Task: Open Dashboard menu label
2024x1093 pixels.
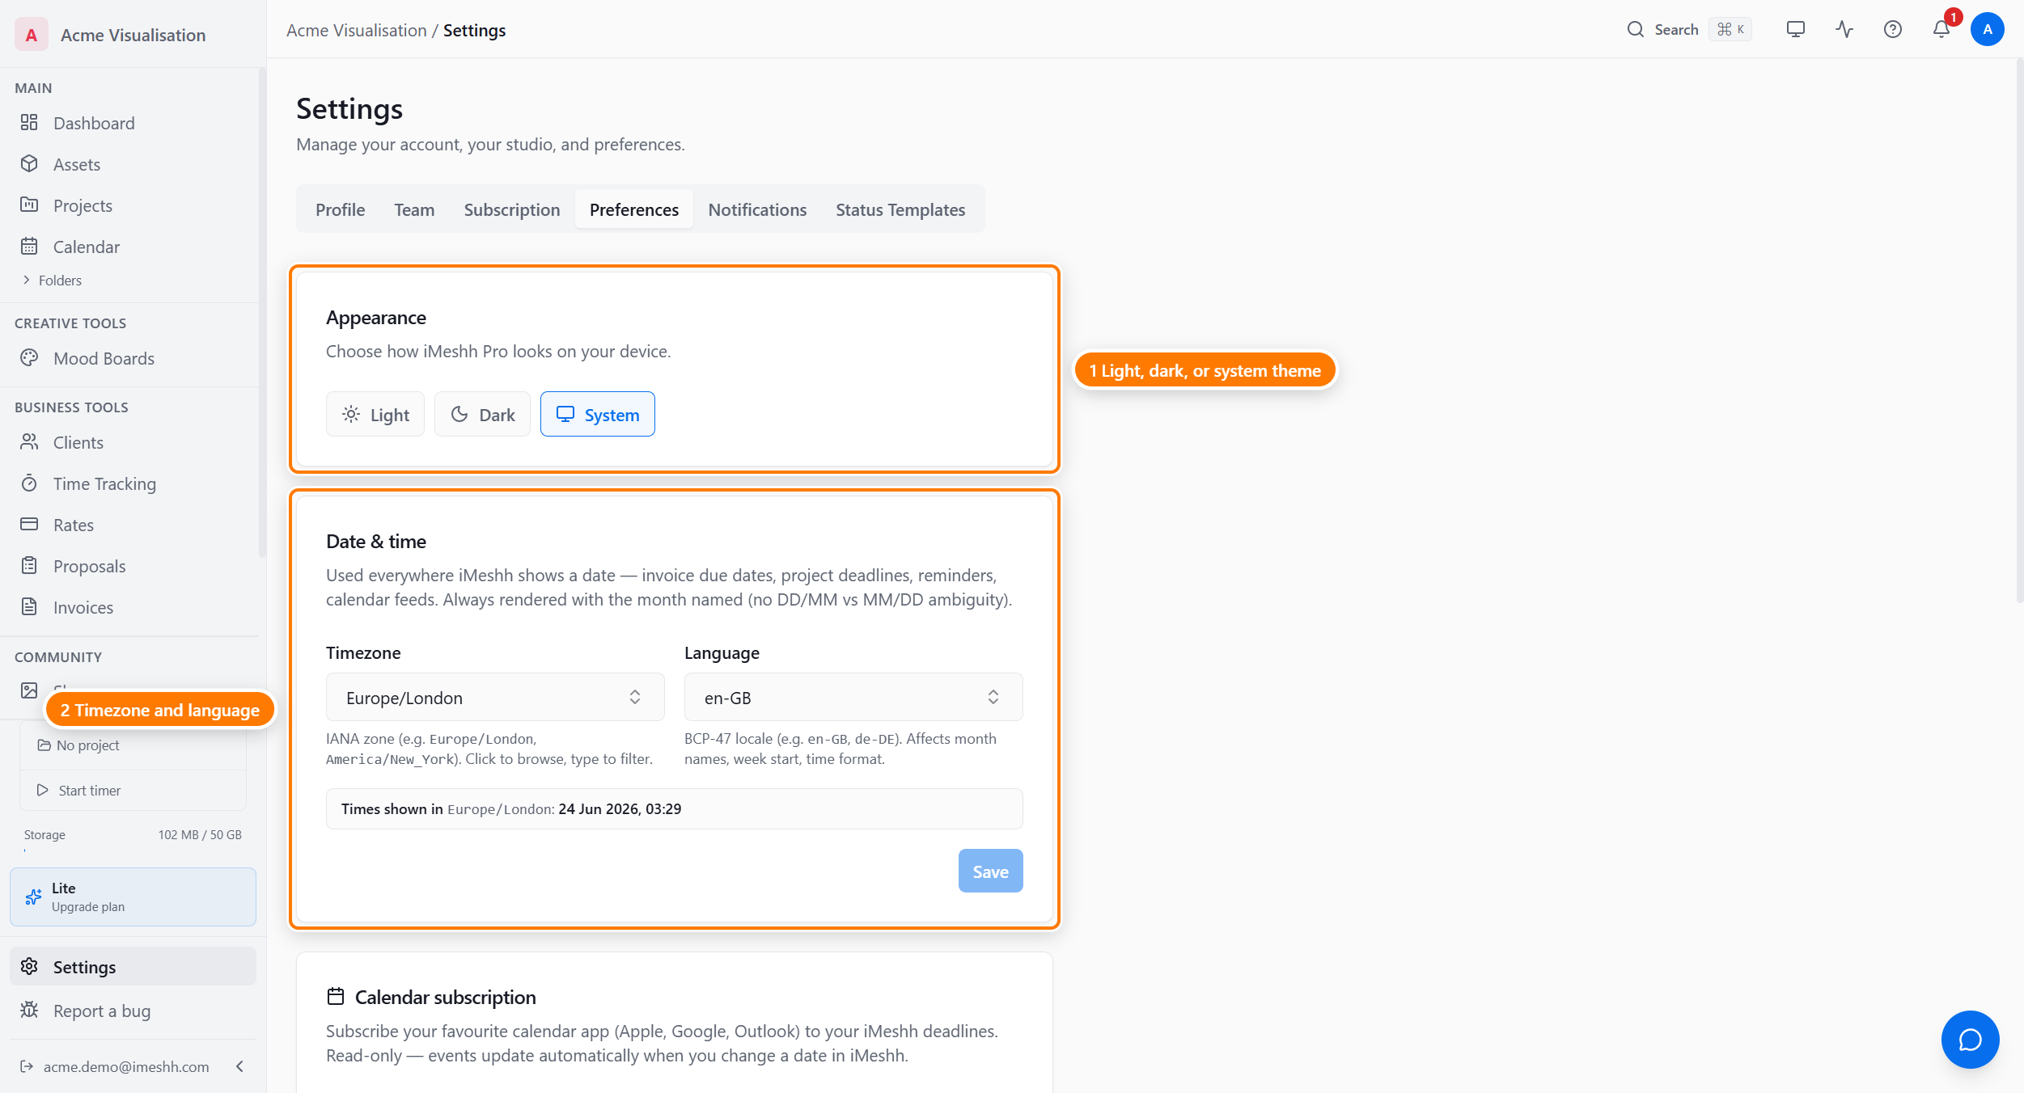Action: 94,123
